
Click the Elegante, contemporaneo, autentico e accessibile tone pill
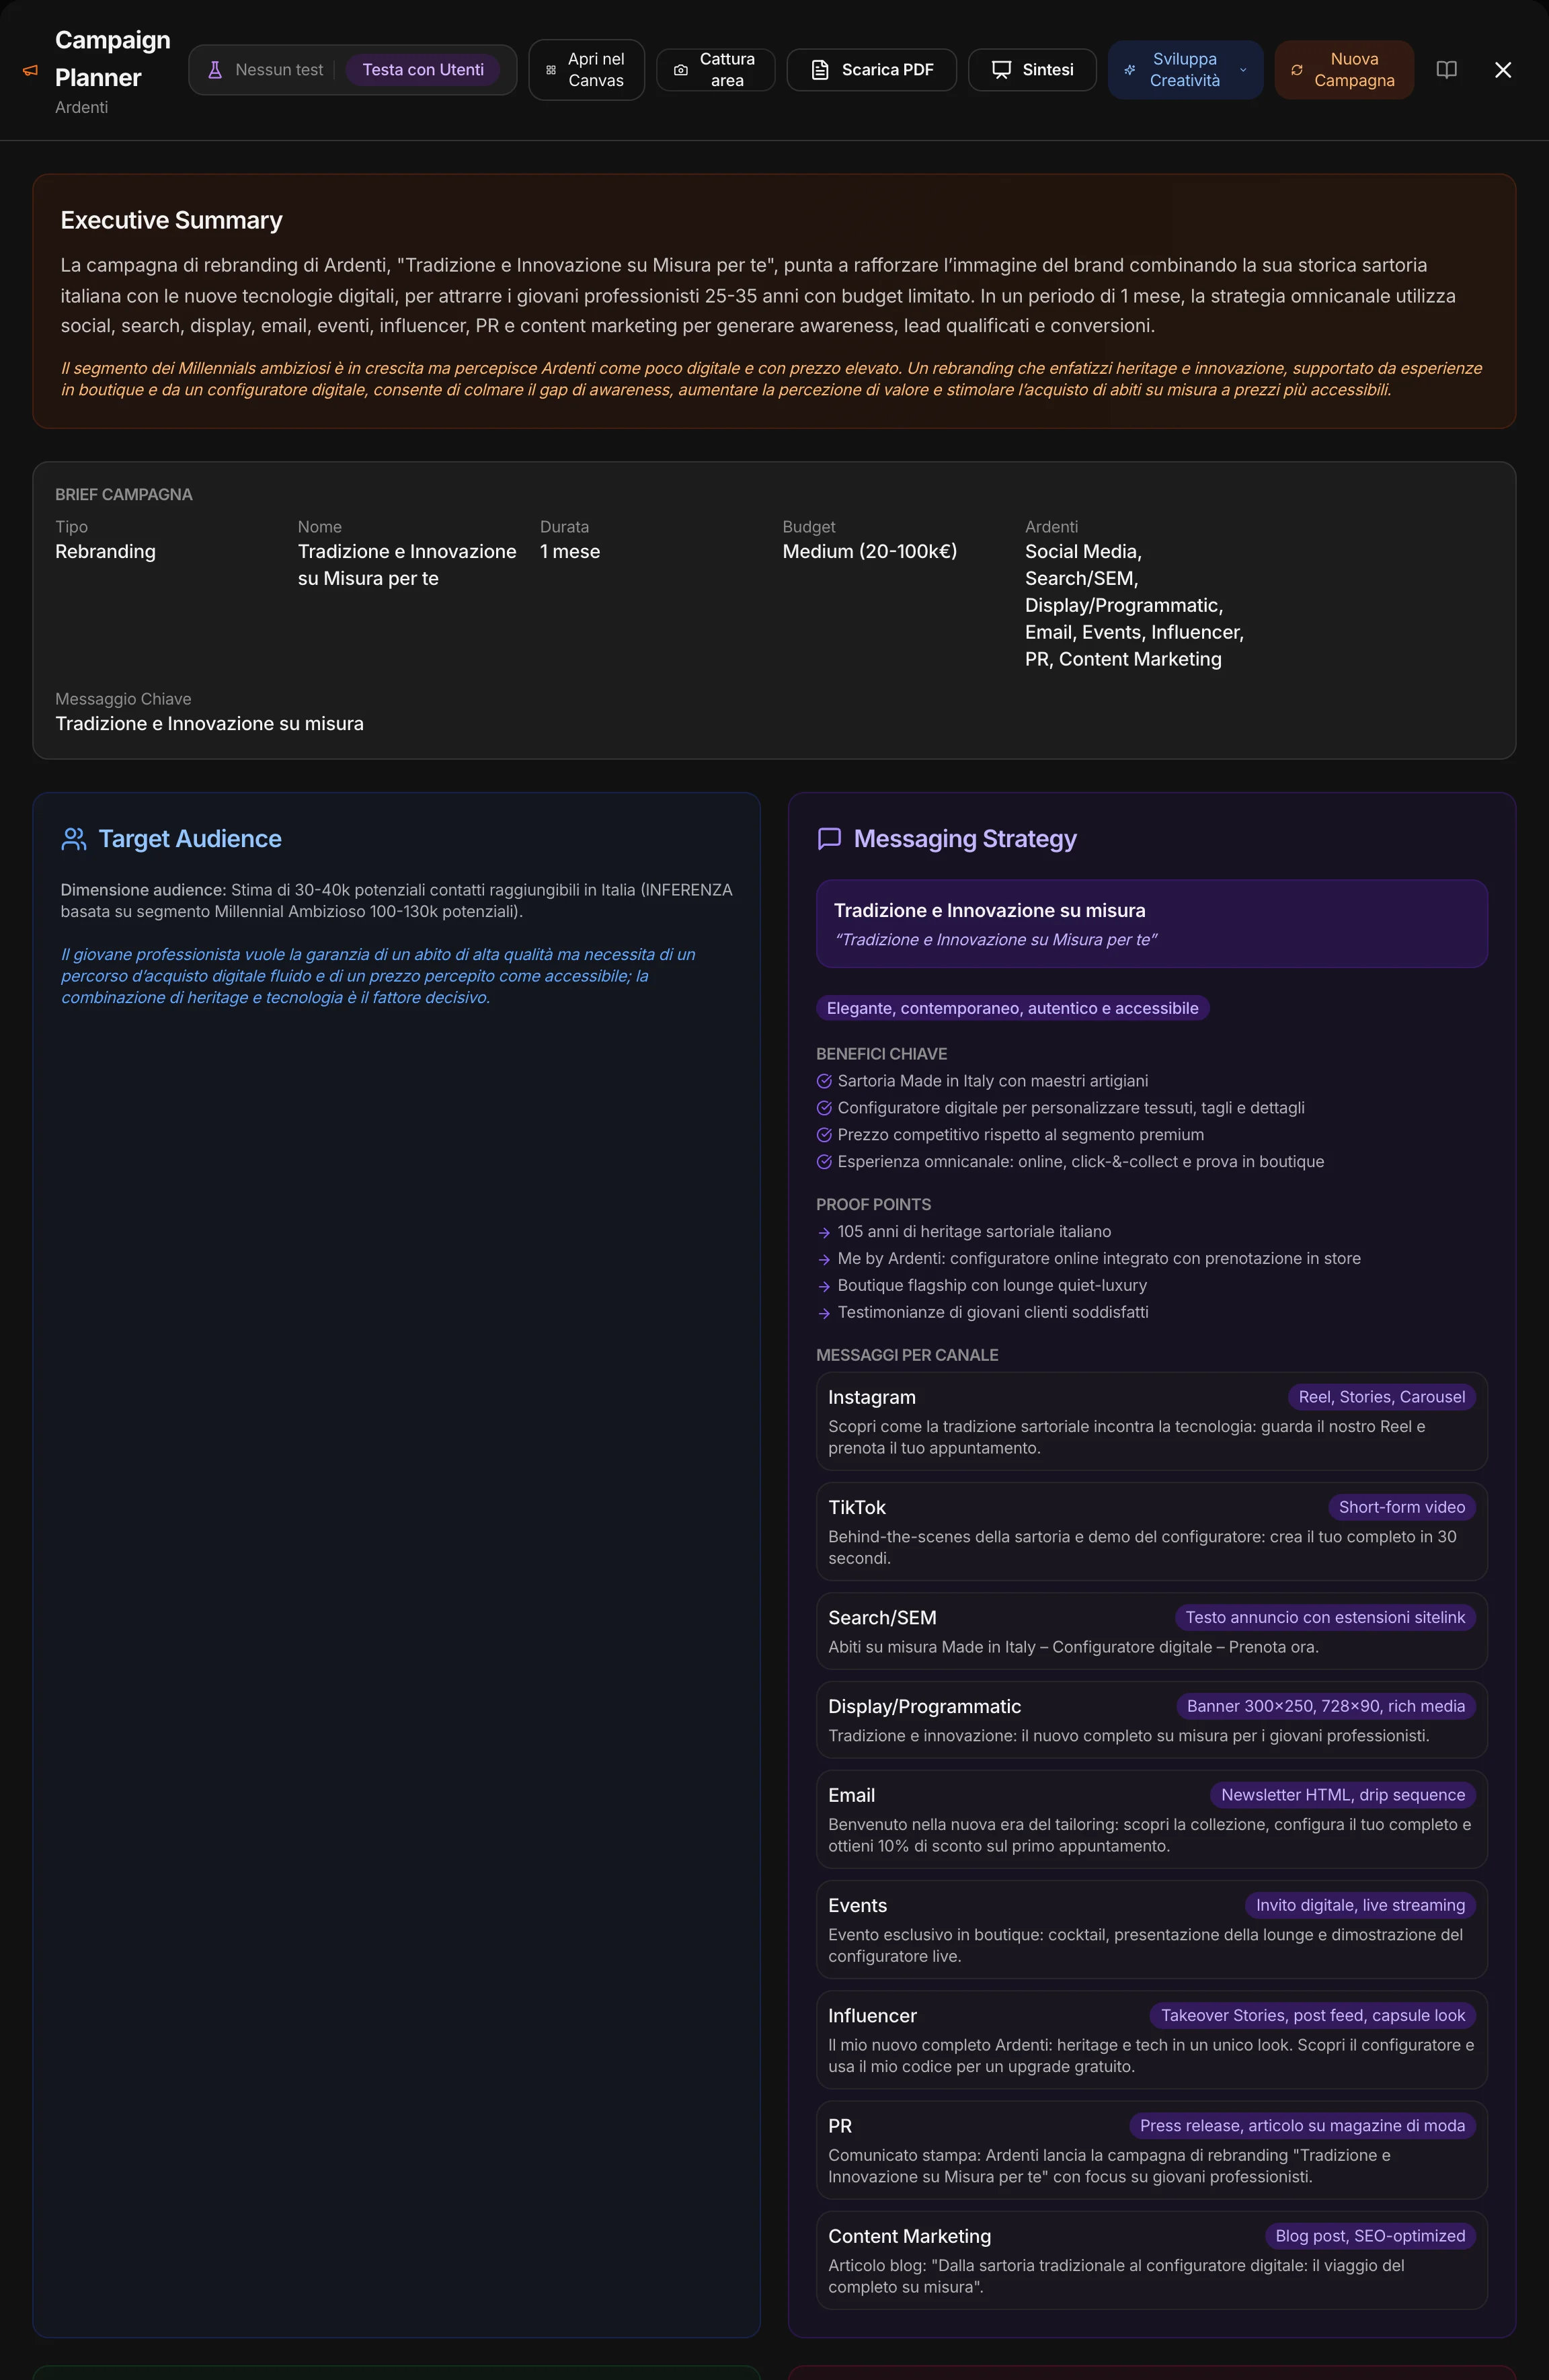click(1012, 1008)
